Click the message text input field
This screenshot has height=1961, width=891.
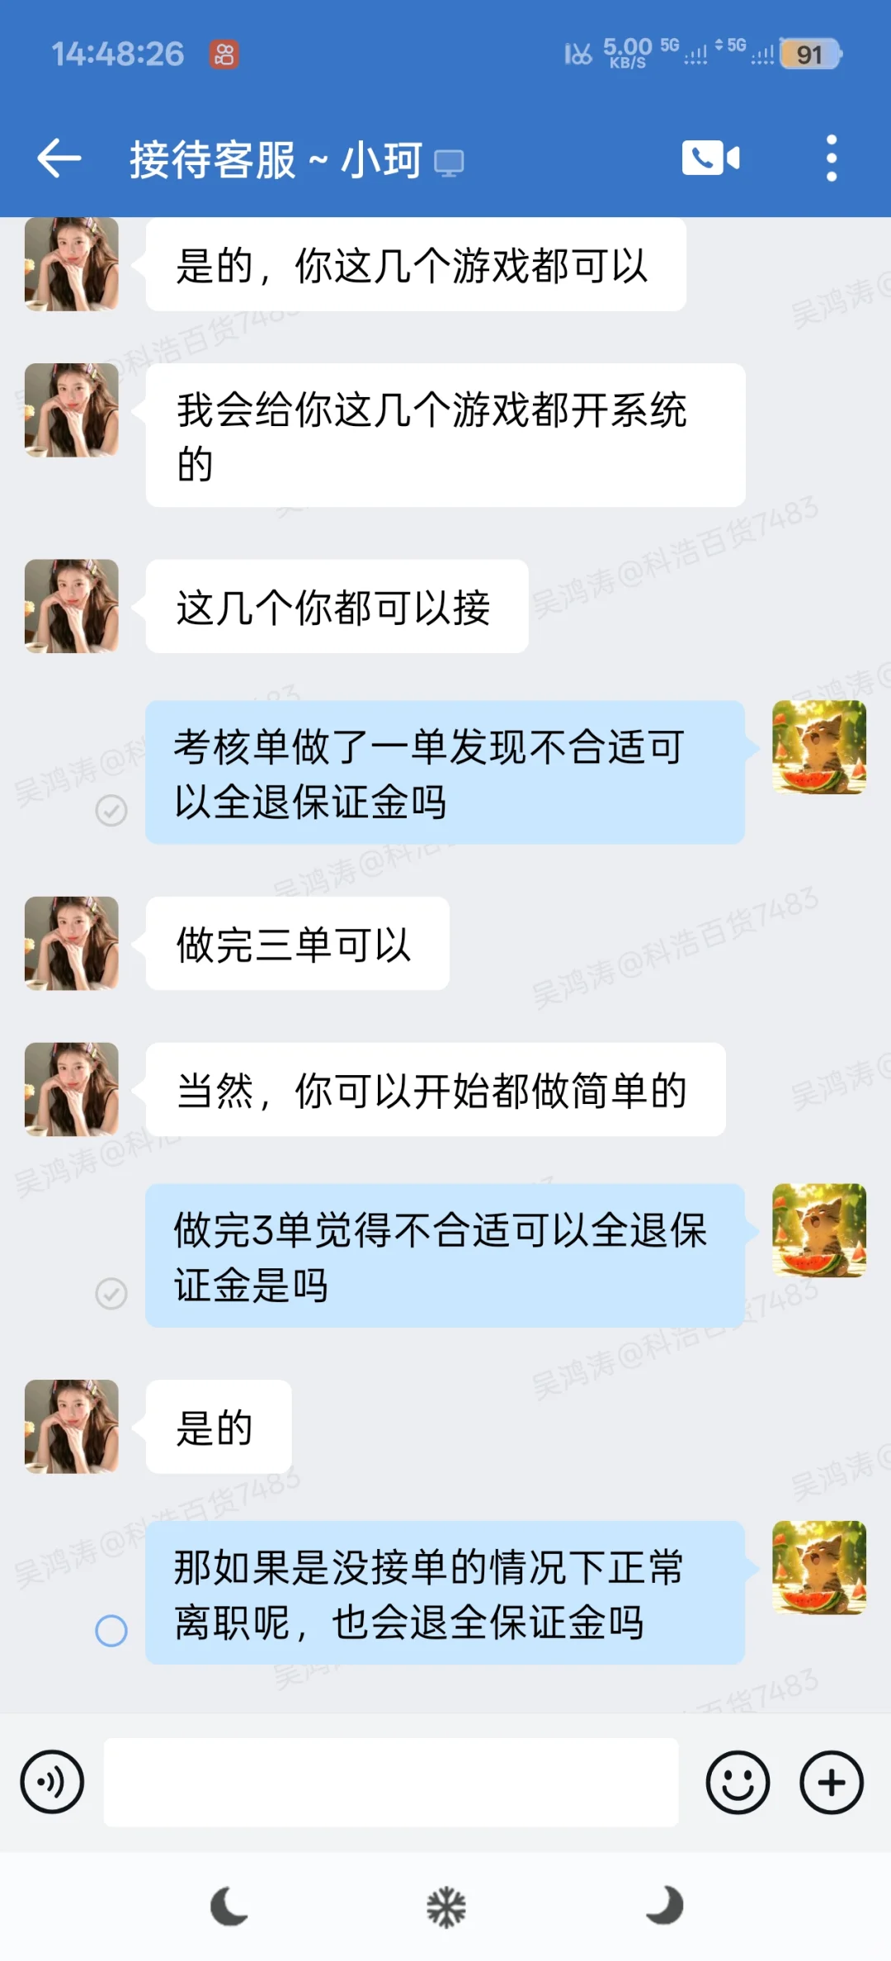(x=391, y=1782)
